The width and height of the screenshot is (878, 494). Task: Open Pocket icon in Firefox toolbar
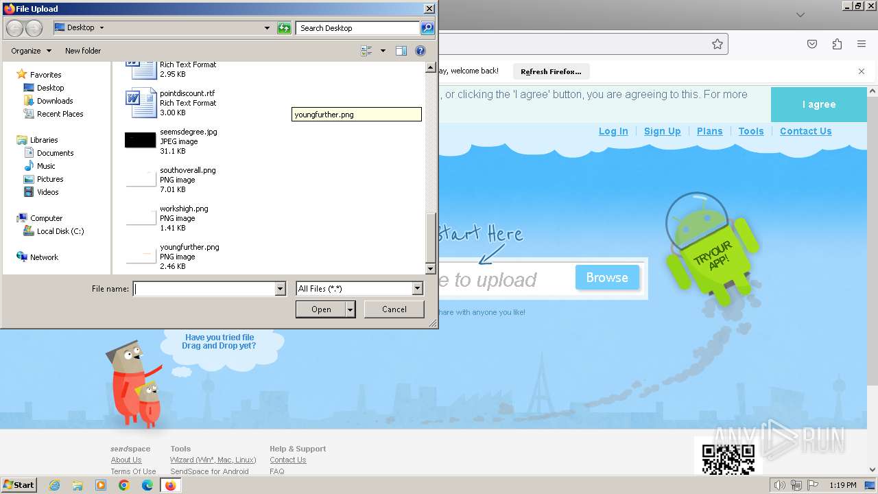[812, 44]
